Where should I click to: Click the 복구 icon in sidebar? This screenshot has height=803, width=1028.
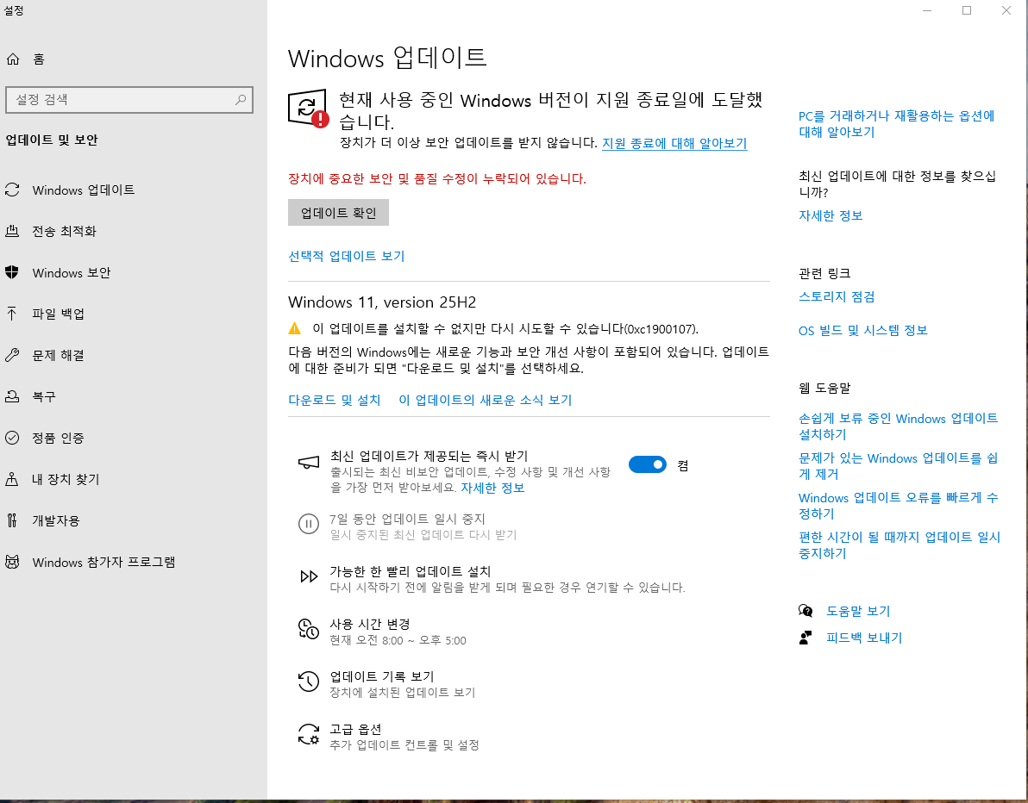click(x=12, y=396)
